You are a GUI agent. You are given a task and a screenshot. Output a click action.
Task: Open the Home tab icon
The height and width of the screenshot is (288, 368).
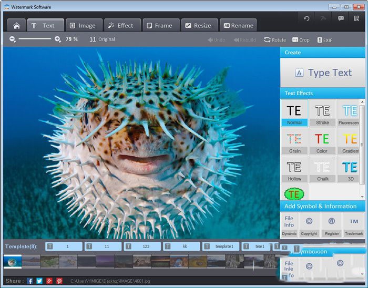16,25
